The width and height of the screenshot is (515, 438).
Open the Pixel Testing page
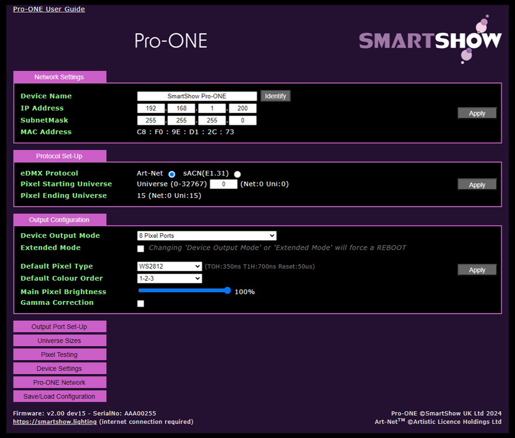click(59, 355)
